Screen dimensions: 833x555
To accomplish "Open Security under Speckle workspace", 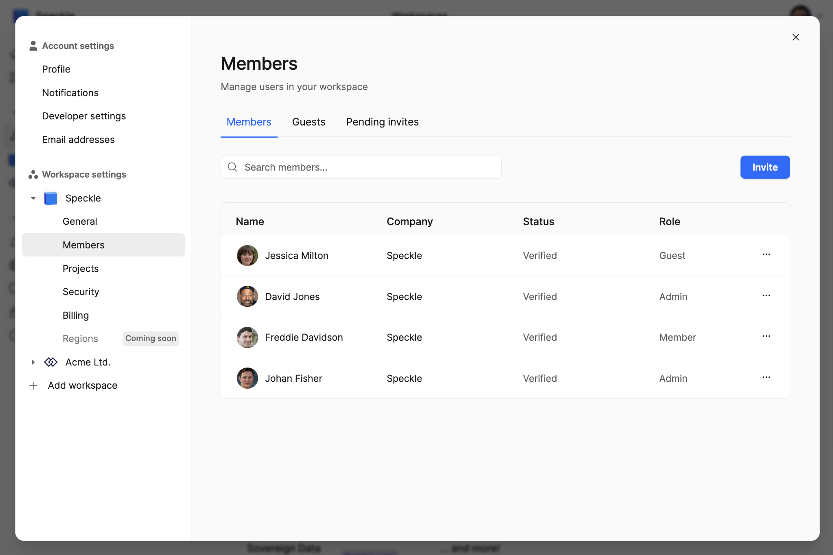I will point(81,292).
